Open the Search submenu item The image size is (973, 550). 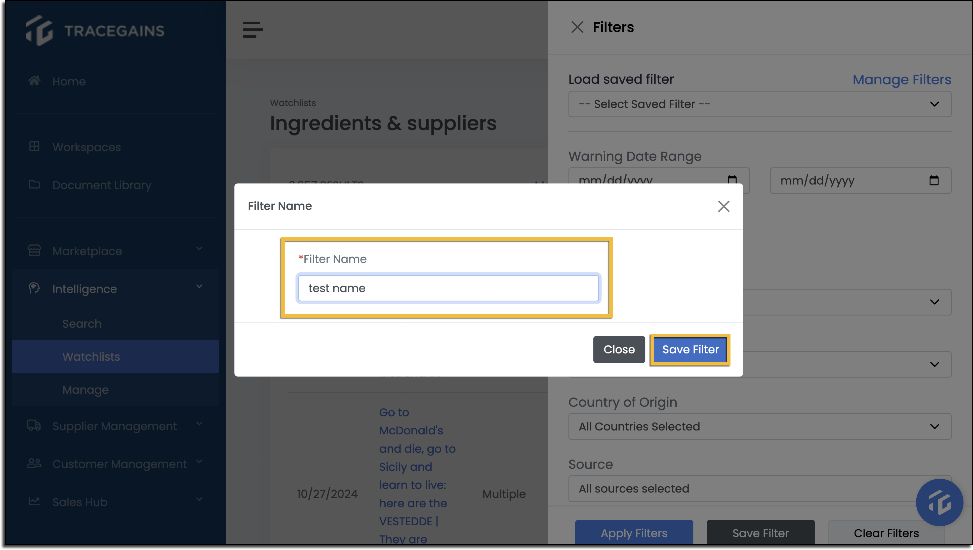click(82, 323)
